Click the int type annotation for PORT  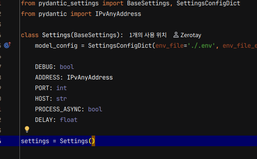click(x=61, y=88)
